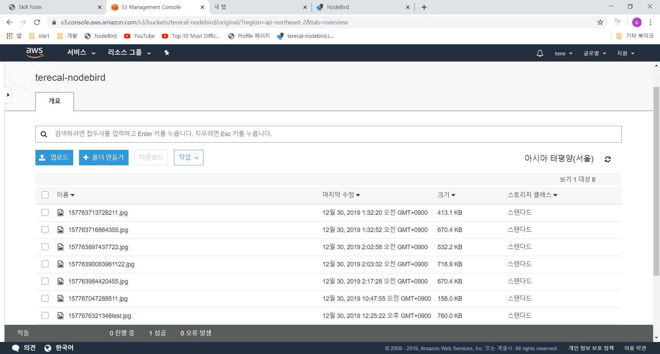660x354 pixels.
Task: Open the tere account dropdown
Action: tap(564, 53)
